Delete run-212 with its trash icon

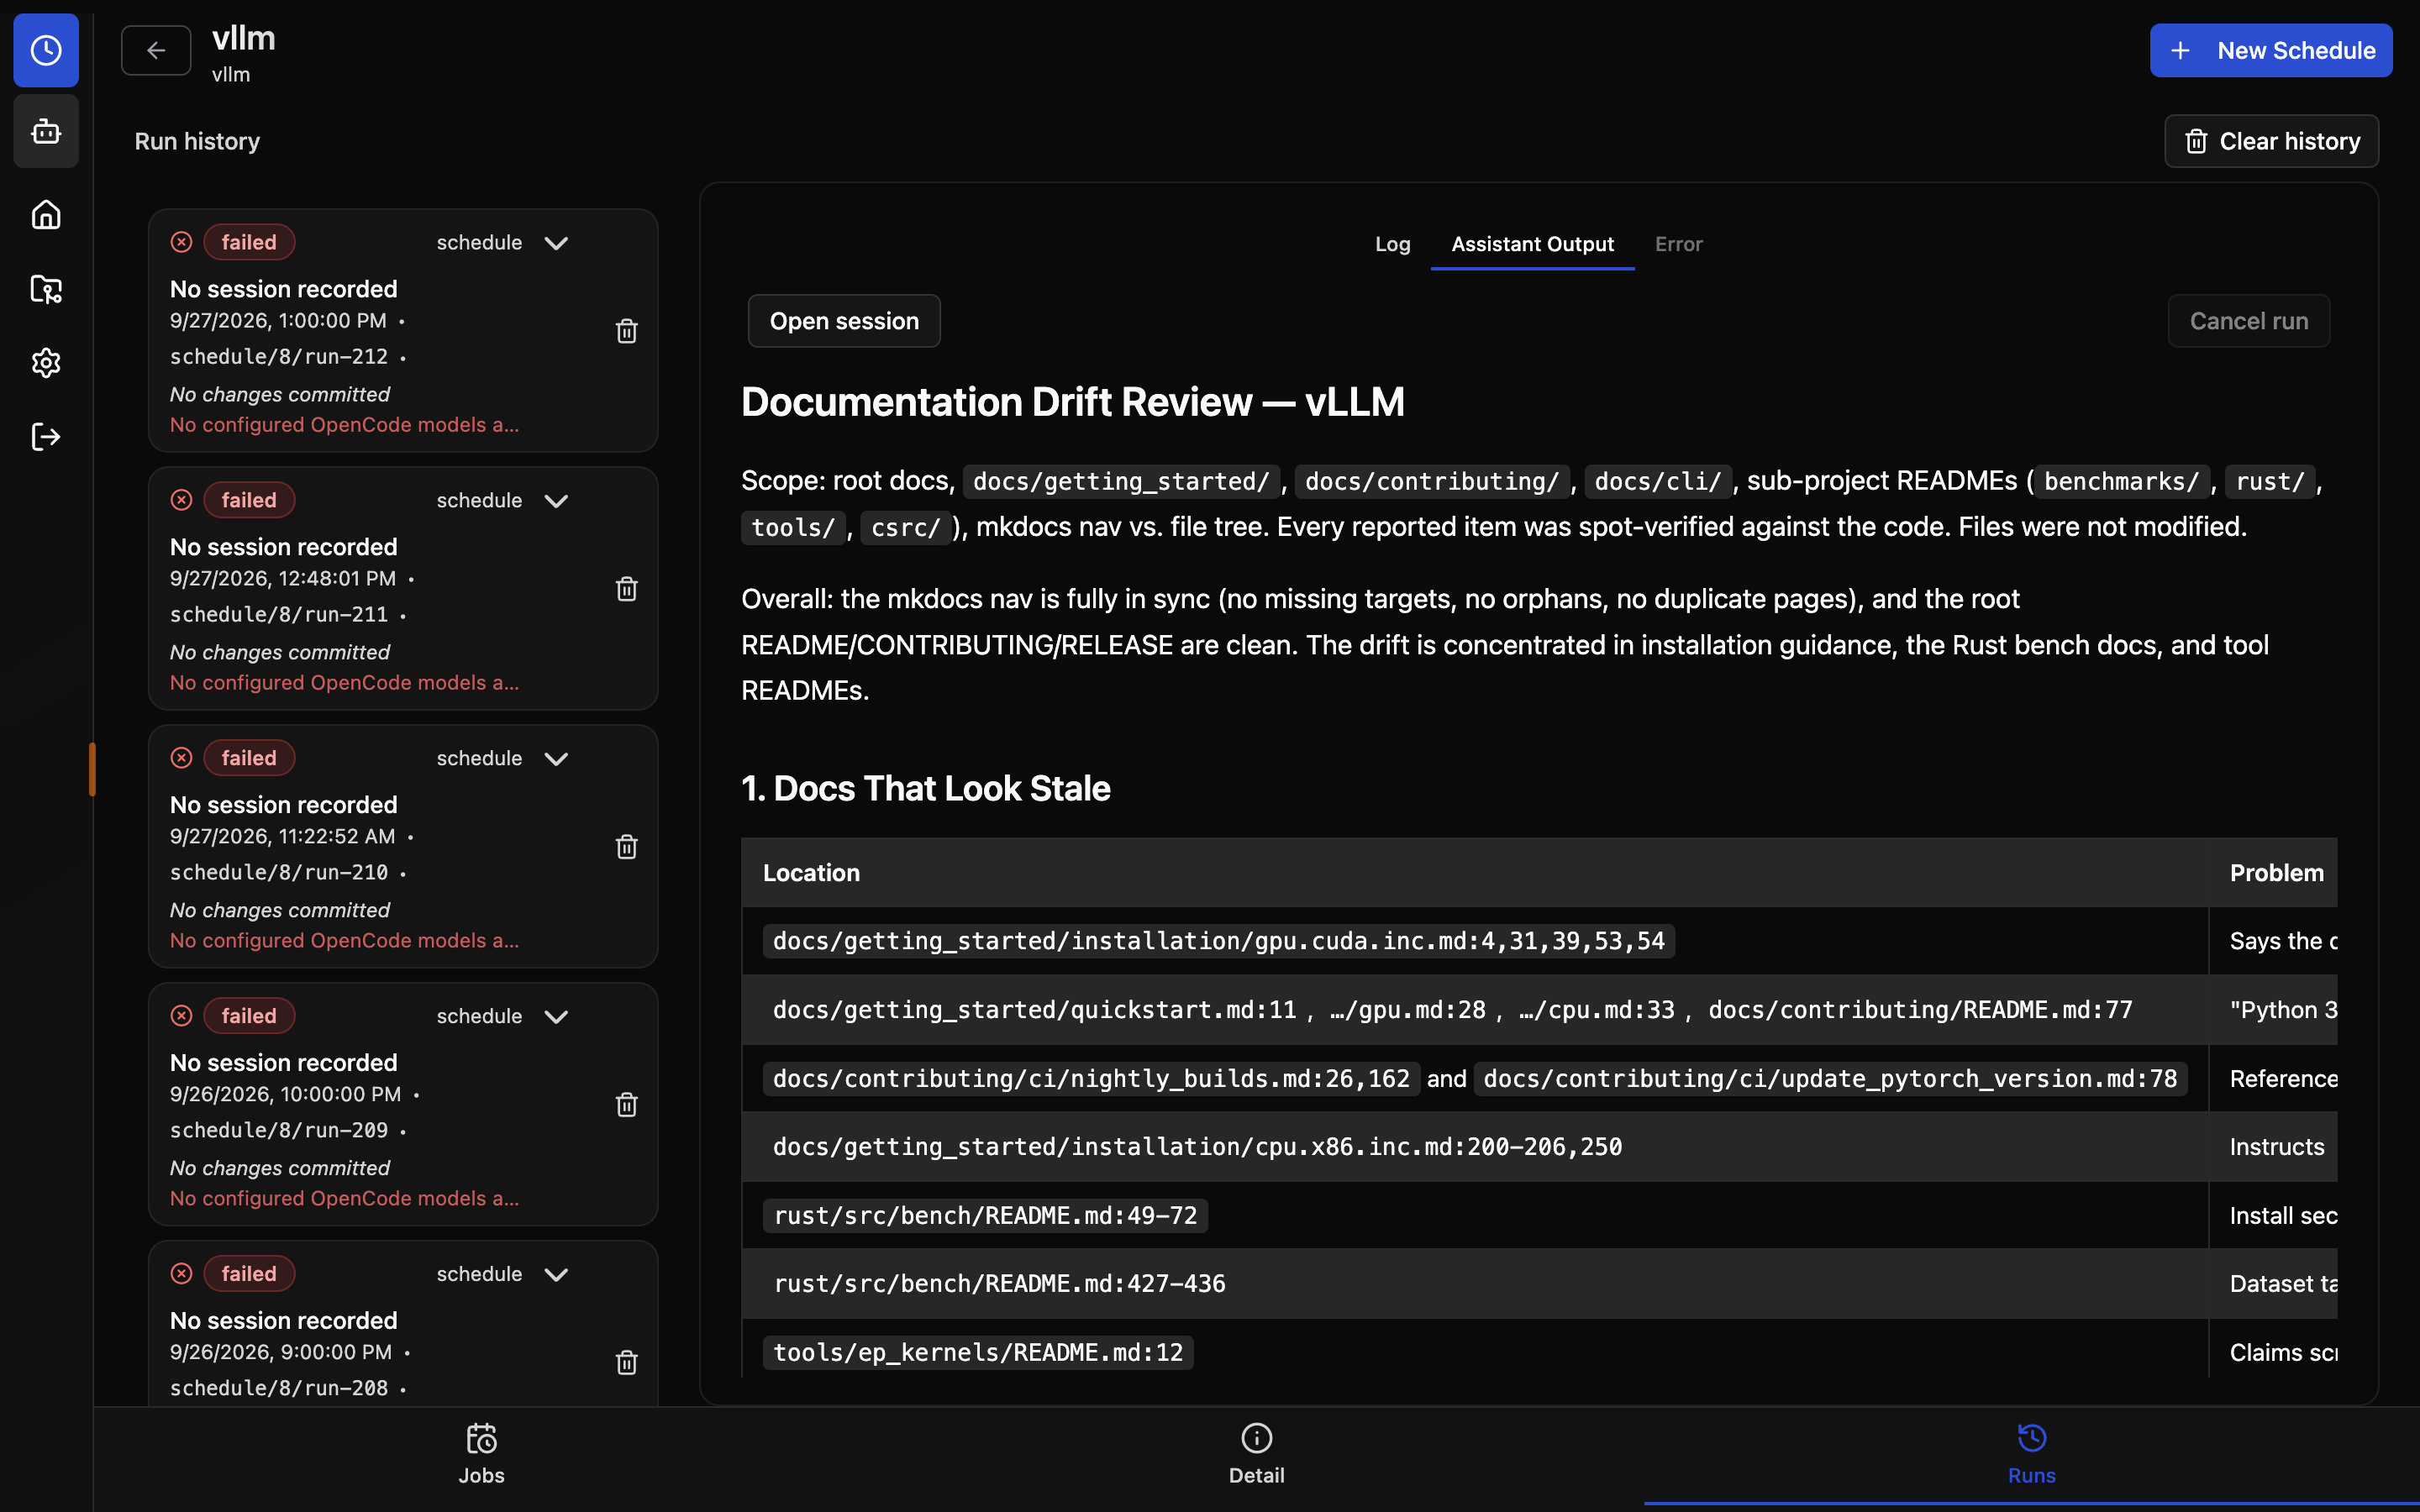coord(626,331)
